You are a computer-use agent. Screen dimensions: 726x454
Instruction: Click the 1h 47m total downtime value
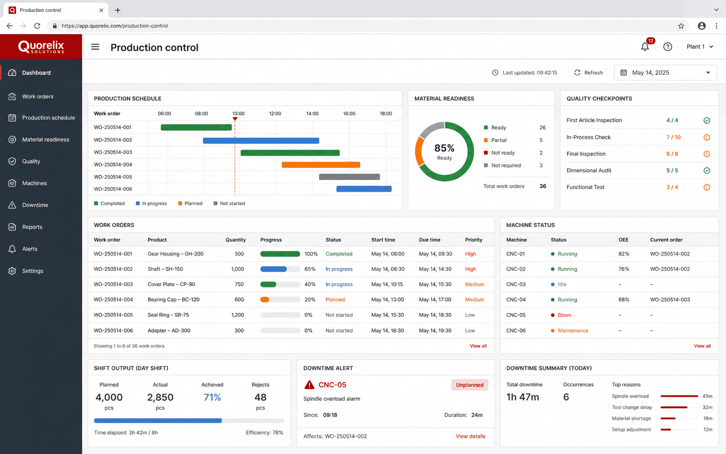point(523,397)
